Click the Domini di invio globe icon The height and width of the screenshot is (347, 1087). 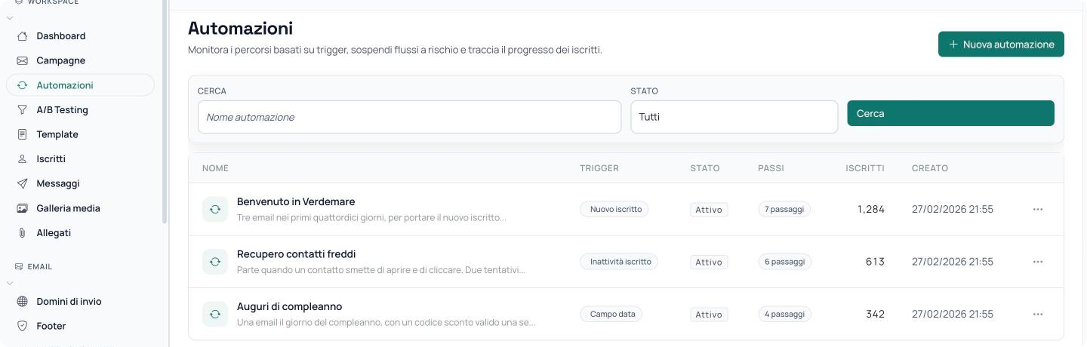(x=22, y=302)
